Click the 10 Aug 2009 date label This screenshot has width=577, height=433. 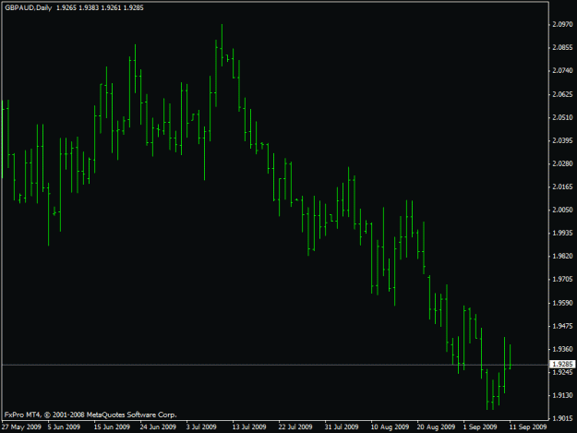390,427
